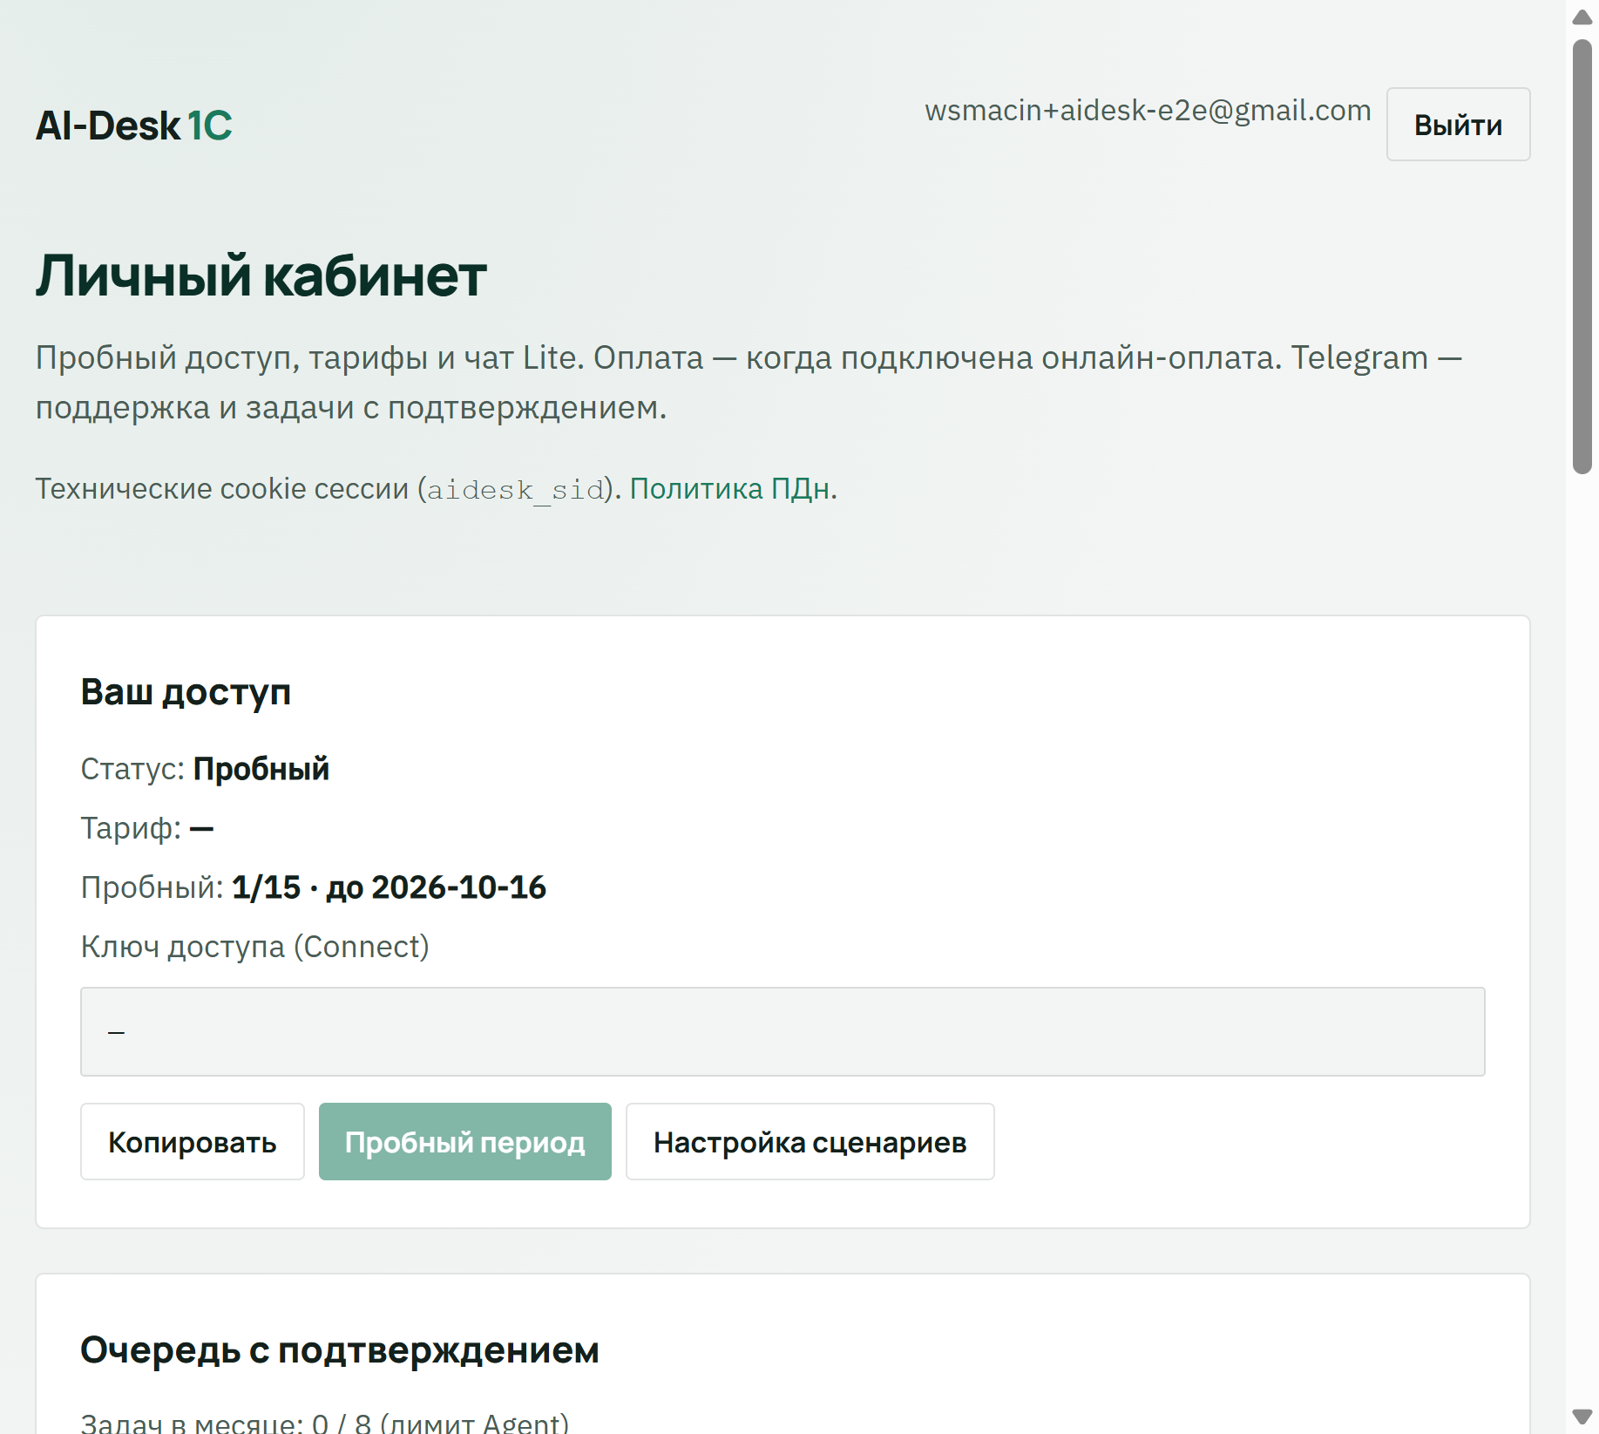This screenshot has height=1434, width=1599.
Task: Click the Ваш доступ section title
Action: pos(186,692)
